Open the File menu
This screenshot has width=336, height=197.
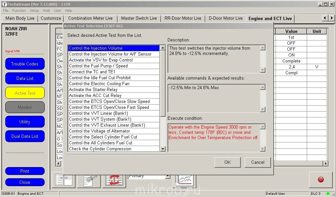pos(6,11)
